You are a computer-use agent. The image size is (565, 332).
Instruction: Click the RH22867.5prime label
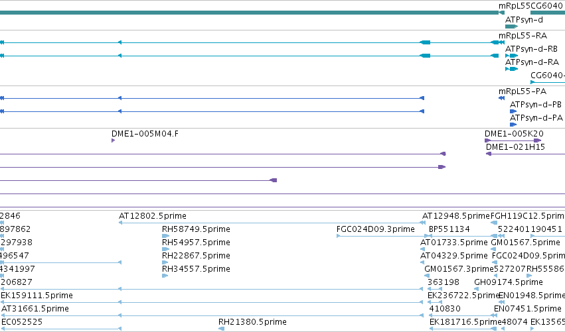tap(196, 256)
